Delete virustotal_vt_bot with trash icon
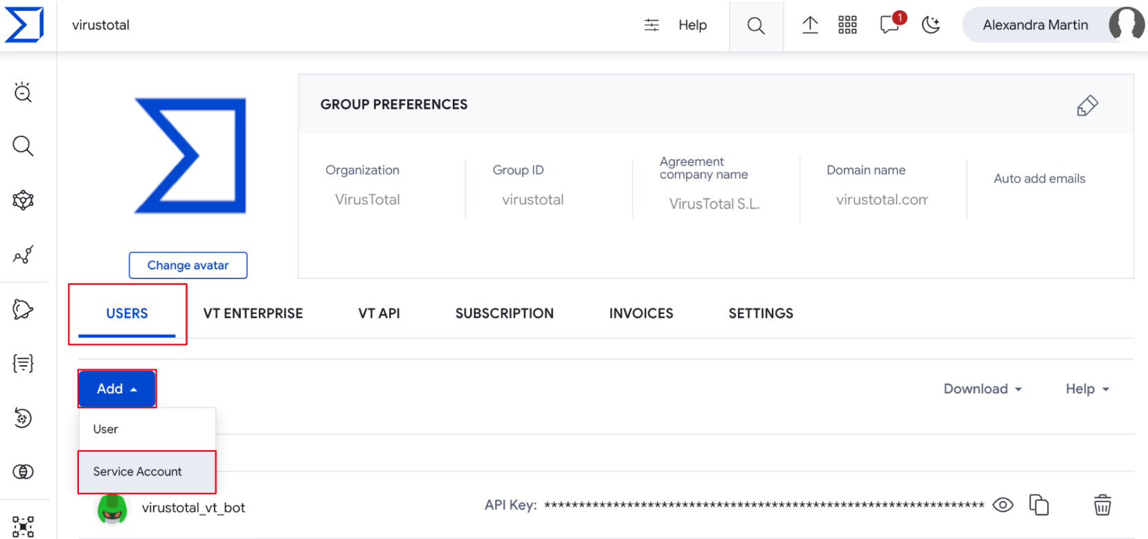 (x=1102, y=504)
